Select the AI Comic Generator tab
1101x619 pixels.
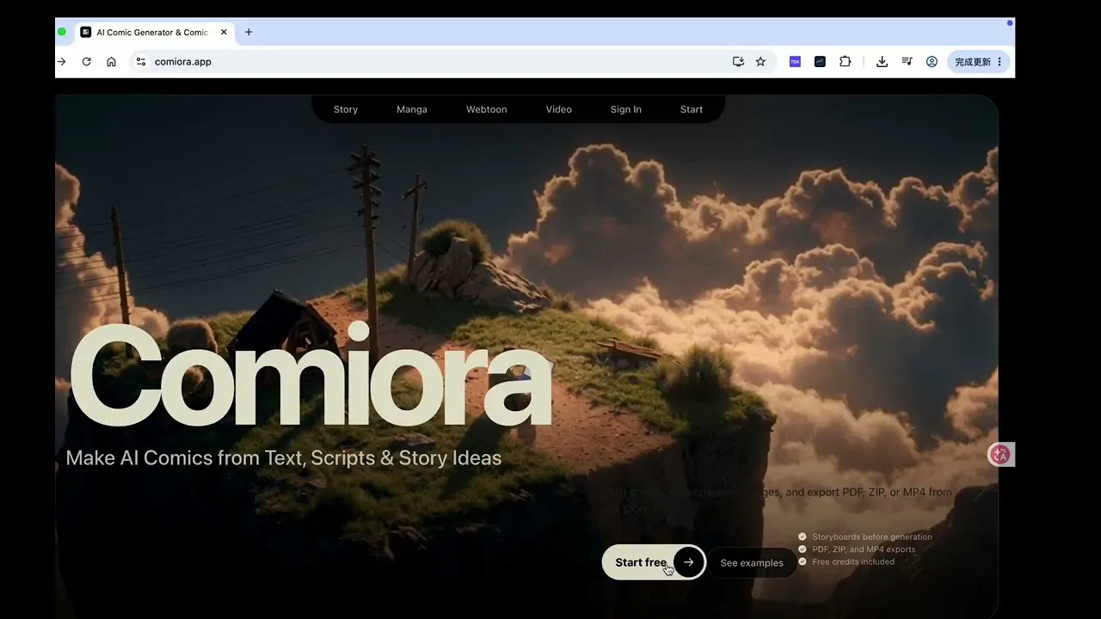[153, 32]
